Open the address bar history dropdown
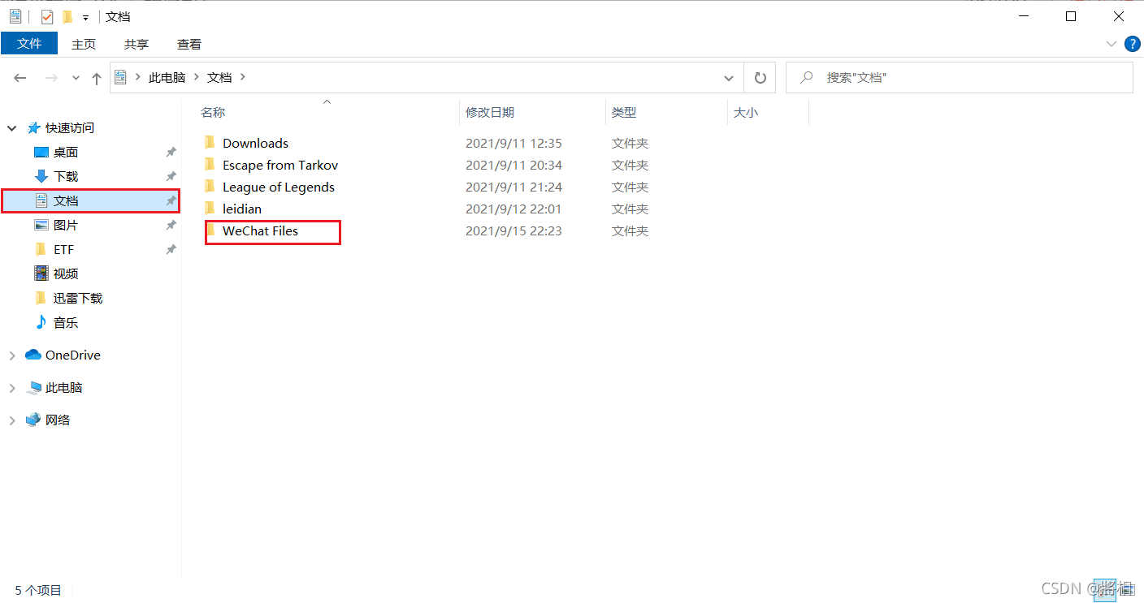The height and width of the screenshot is (603, 1144). [728, 77]
